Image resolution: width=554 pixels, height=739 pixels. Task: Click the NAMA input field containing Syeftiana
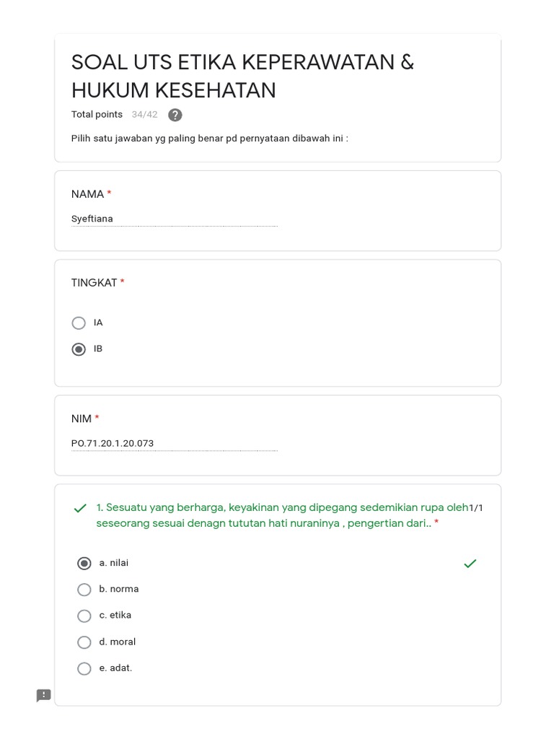coord(174,219)
